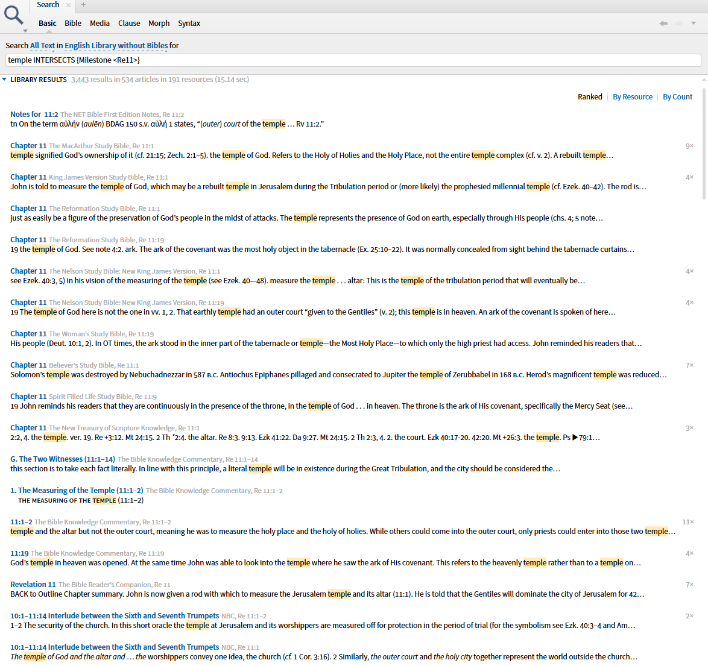Switch to Media search type

coord(100,24)
